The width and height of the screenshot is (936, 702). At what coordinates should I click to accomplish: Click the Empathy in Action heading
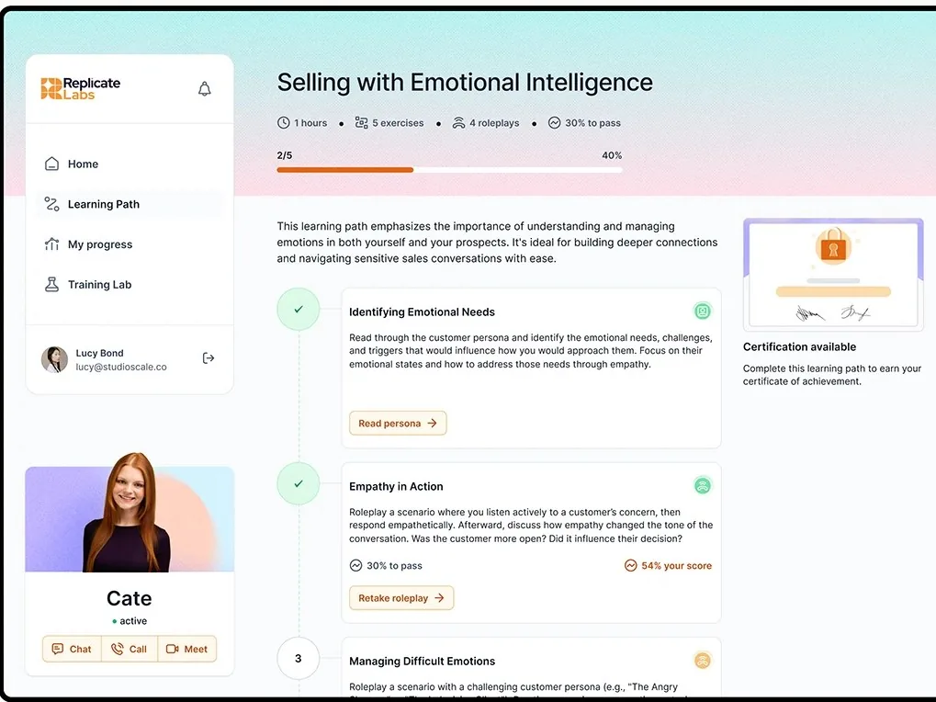coord(397,486)
